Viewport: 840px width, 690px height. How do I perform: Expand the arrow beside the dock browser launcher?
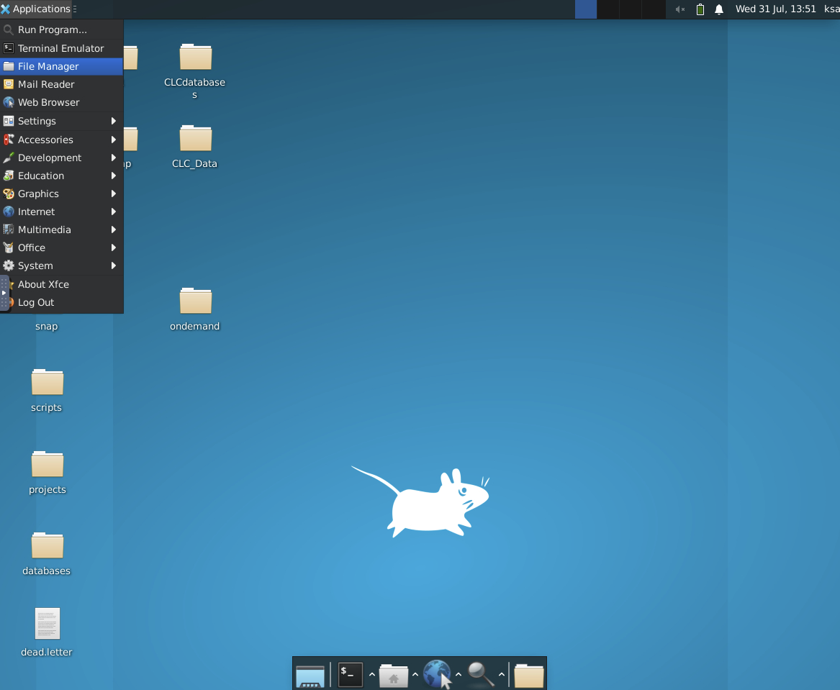coord(459,675)
